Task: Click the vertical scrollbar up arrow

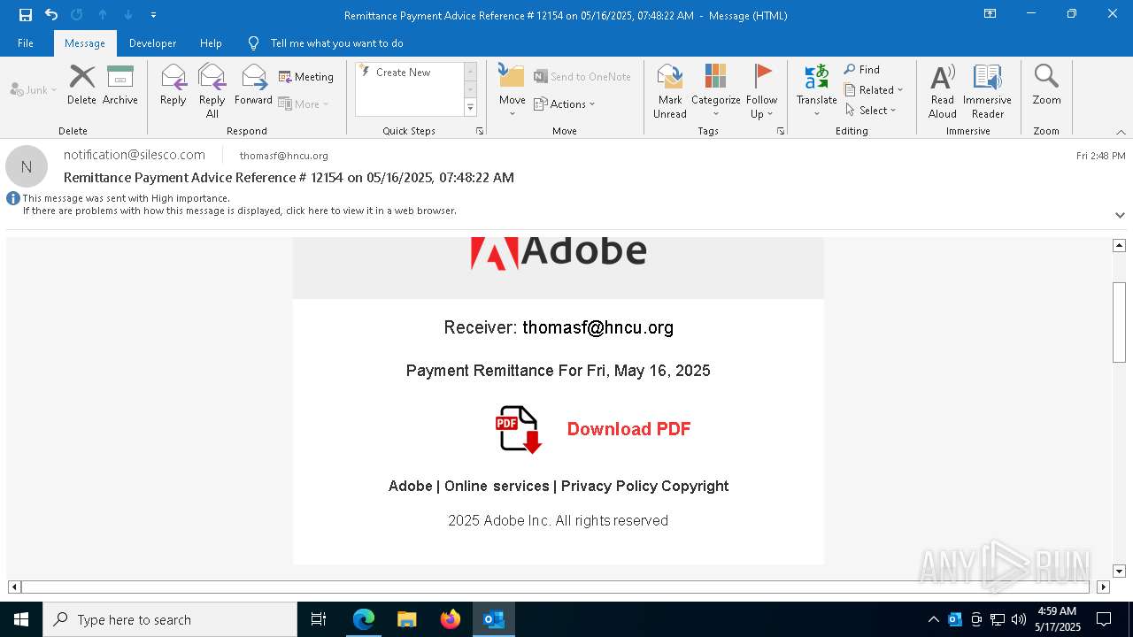Action: coord(1119,245)
